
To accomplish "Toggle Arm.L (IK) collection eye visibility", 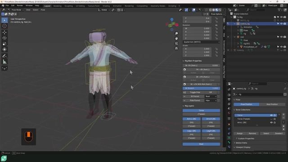I will (271, 122).
